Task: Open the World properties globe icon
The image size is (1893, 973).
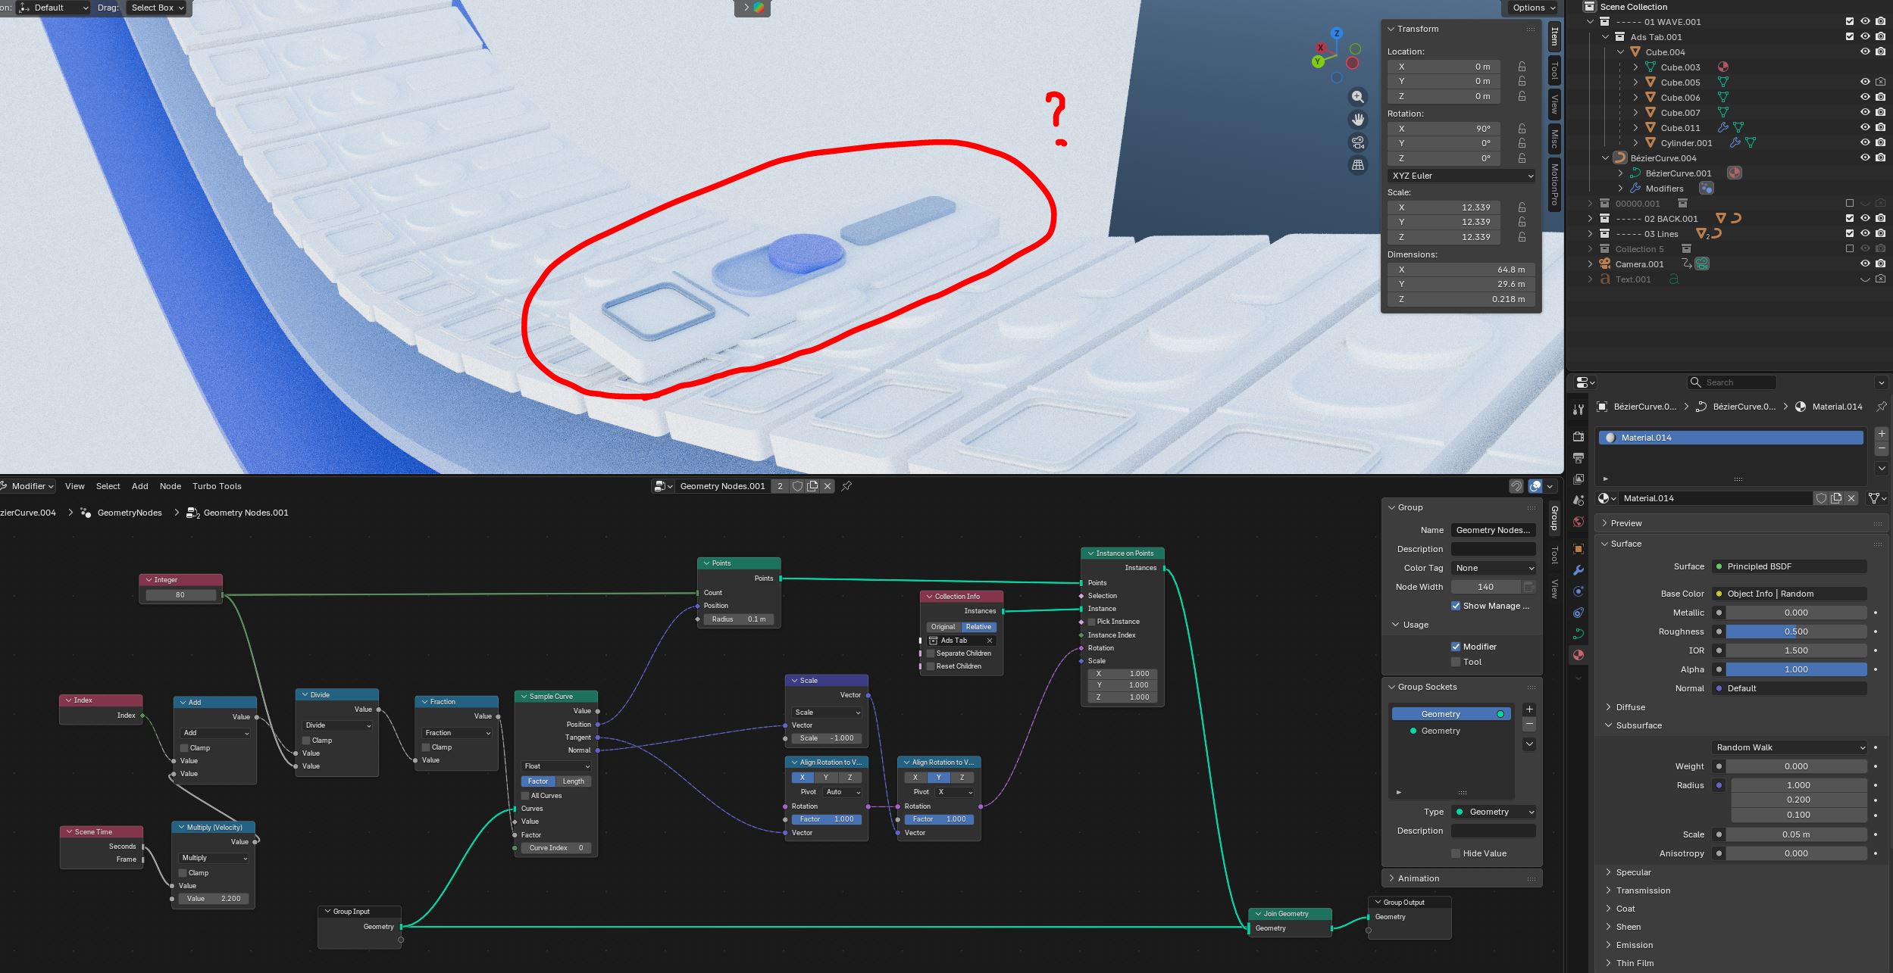Action: pos(1579,522)
